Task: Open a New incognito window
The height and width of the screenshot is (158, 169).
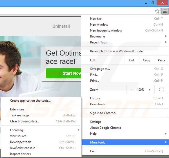Action: pos(125,30)
